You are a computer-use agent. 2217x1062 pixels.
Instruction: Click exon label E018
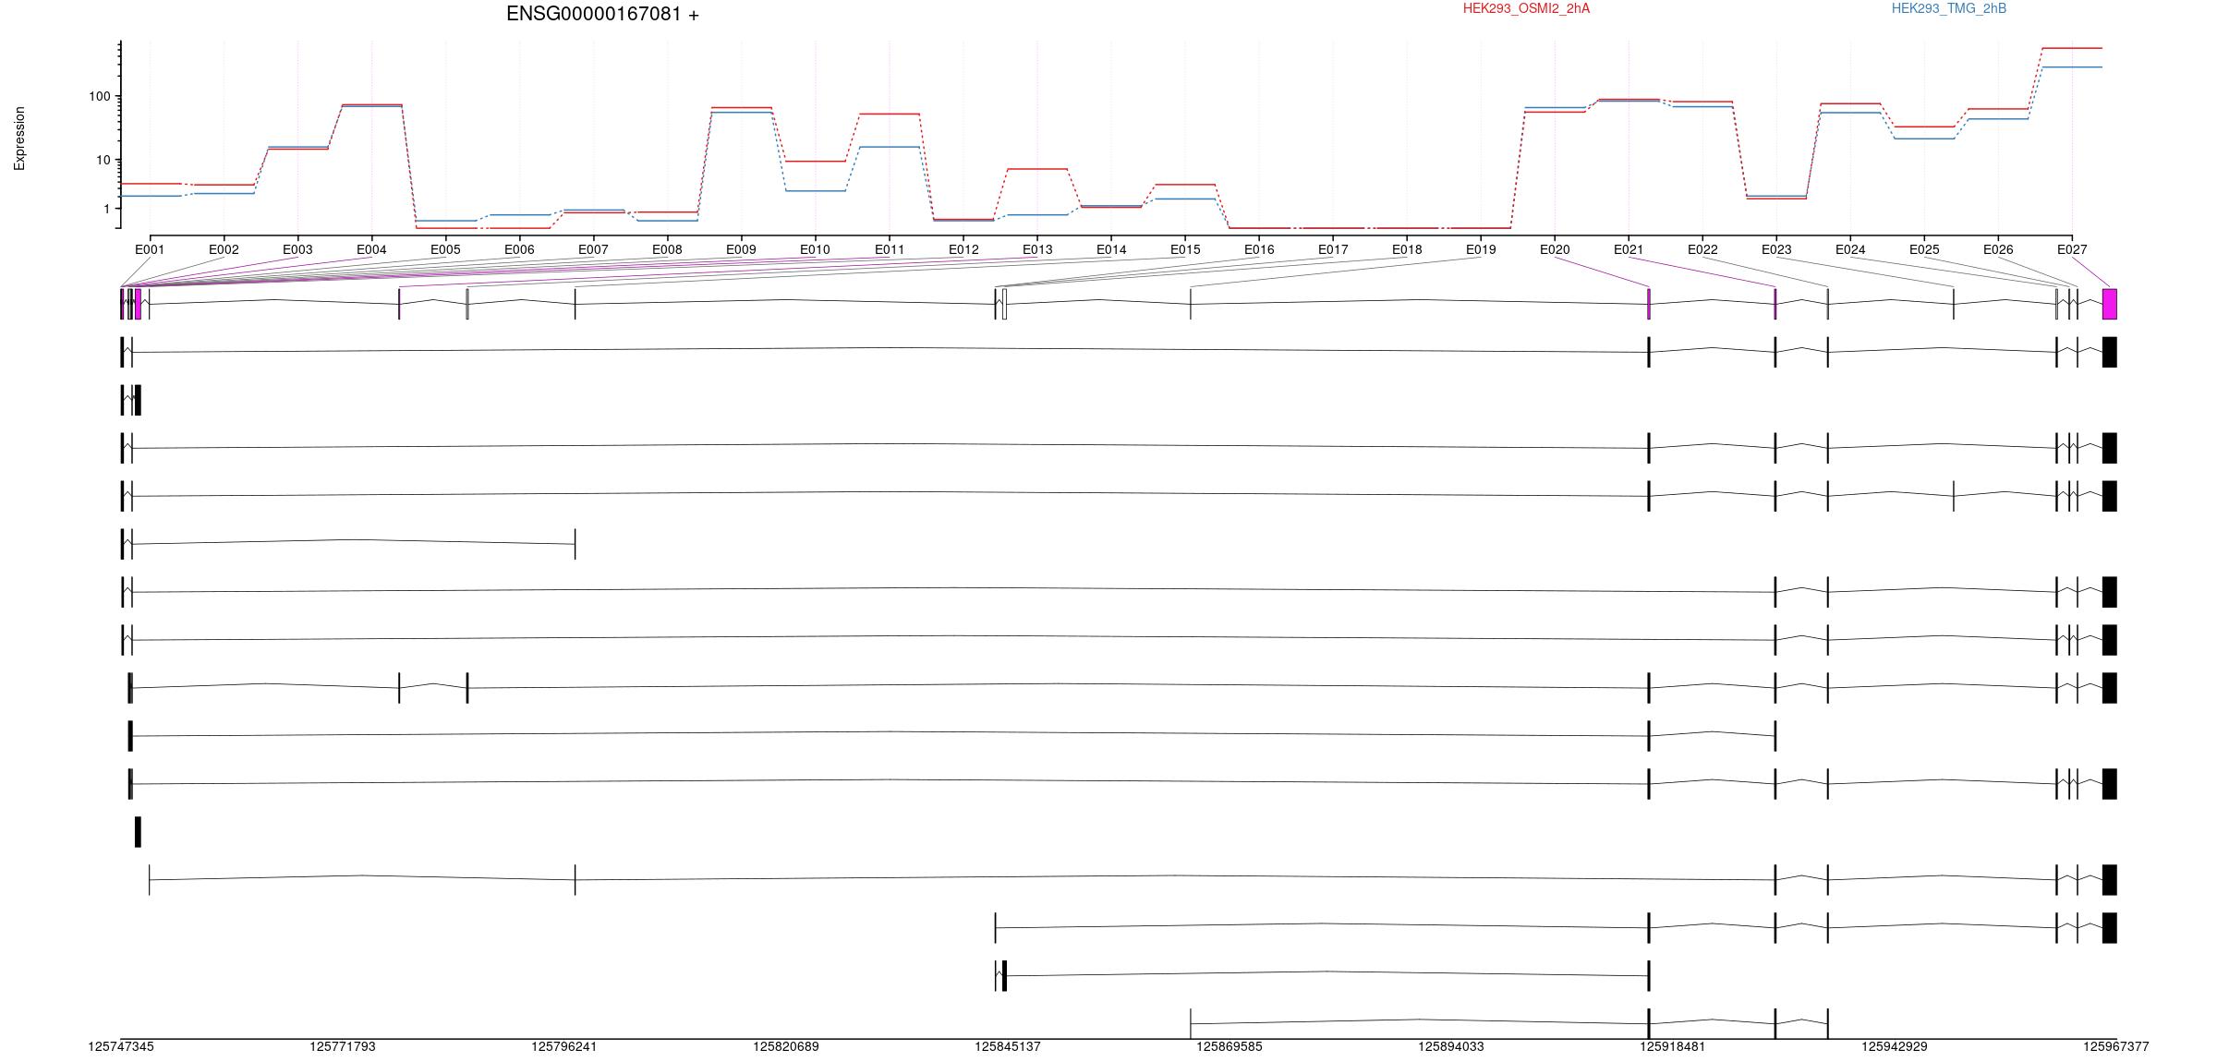pyautogui.click(x=1407, y=249)
